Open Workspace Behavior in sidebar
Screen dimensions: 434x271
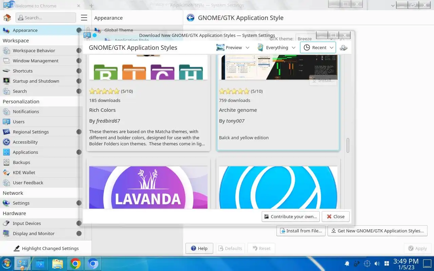click(41, 50)
